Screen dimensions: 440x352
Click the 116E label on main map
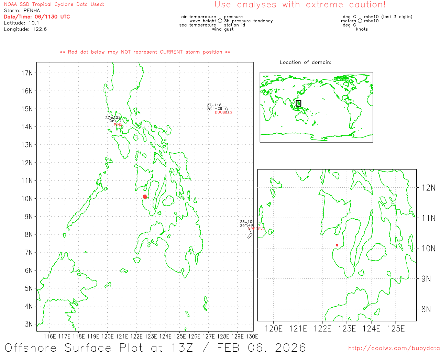pos(50,337)
